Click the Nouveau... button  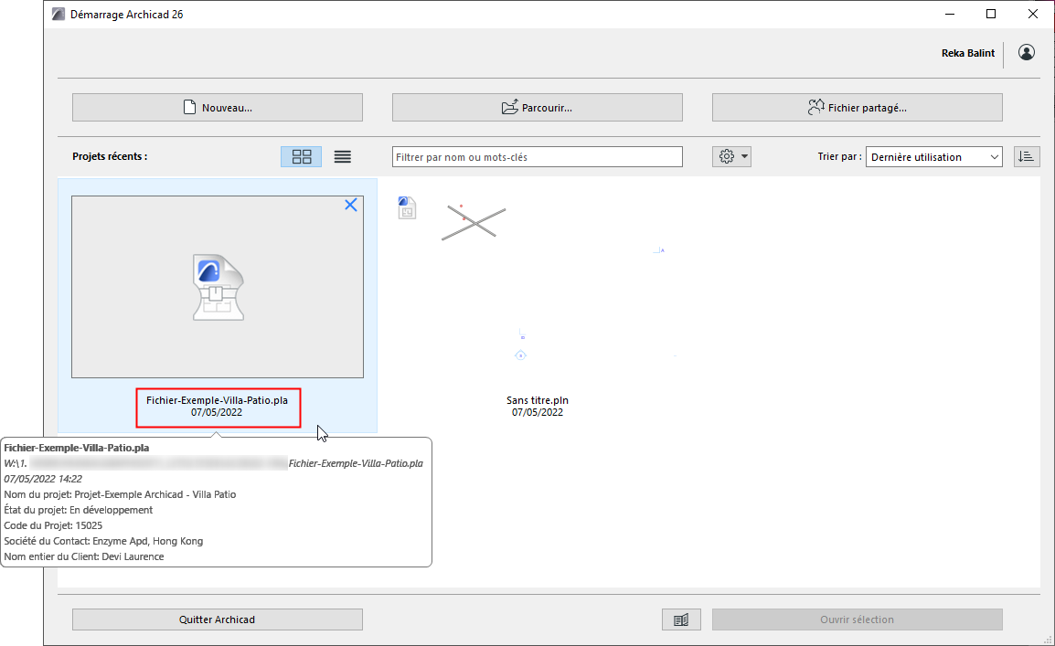[x=218, y=108]
